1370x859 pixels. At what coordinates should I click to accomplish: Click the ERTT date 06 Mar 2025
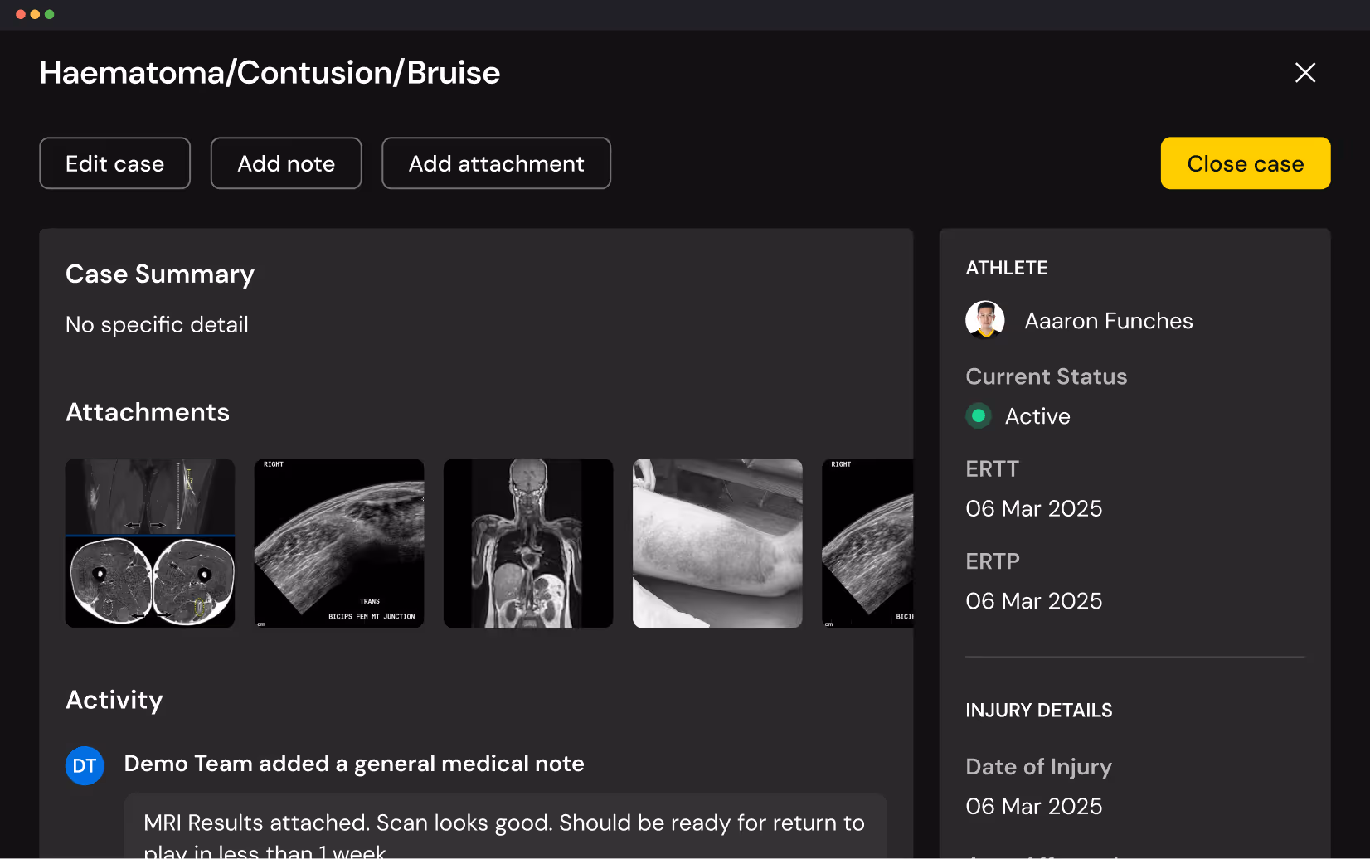tap(1033, 508)
